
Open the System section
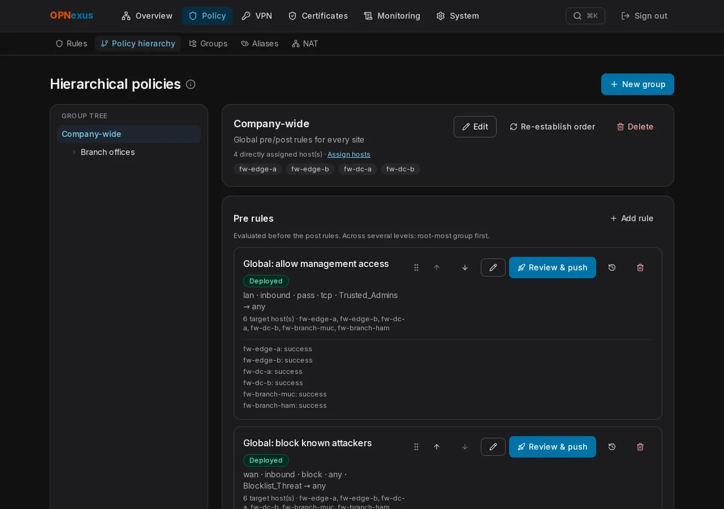click(x=458, y=16)
